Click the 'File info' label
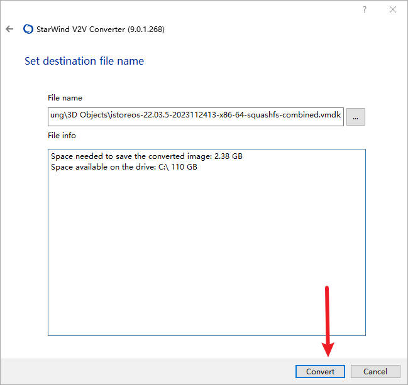The width and height of the screenshot is (408, 385). click(62, 136)
